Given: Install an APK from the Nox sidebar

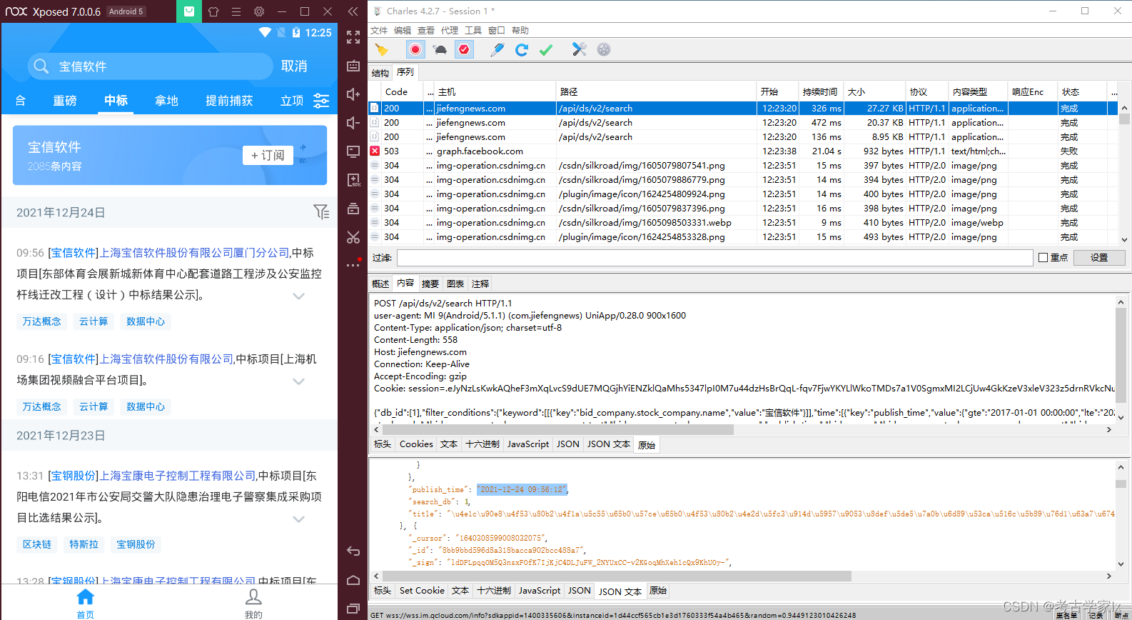Looking at the screenshot, I should [x=353, y=180].
